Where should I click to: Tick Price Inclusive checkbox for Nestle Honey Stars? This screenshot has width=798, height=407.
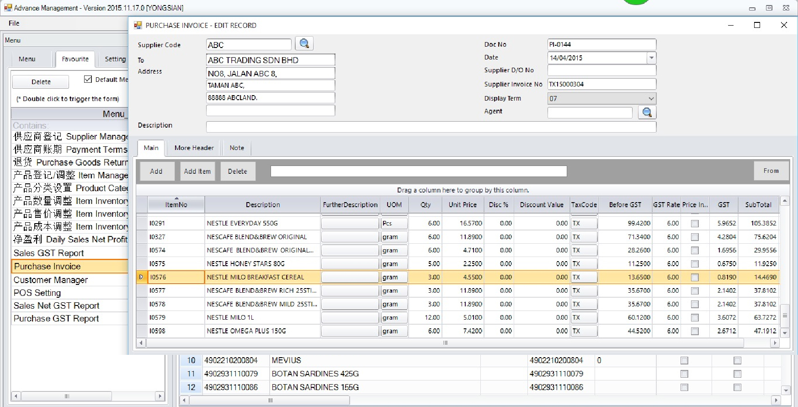(695, 264)
